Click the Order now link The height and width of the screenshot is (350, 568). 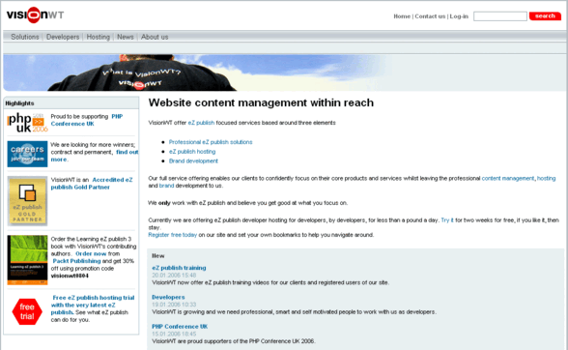91,253
